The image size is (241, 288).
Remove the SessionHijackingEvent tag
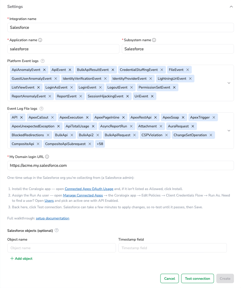[x=128, y=96]
